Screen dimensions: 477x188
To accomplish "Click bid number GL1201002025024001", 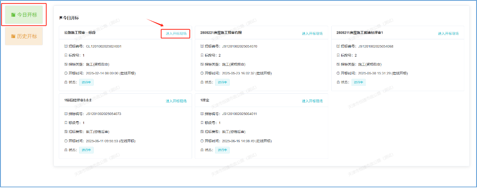I will click(x=104, y=46).
